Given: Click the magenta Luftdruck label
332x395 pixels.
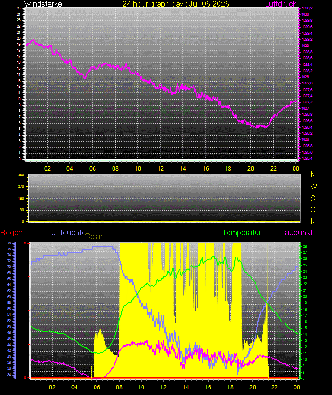Looking at the screenshot, I should (x=281, y=4).
